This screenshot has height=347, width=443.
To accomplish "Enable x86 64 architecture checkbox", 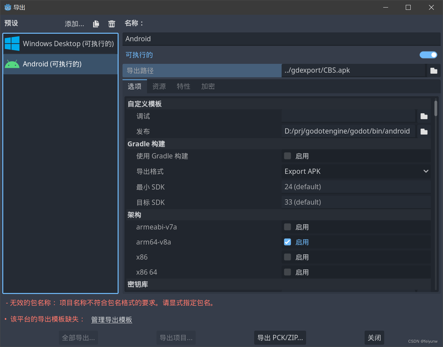I will [287, 272].
